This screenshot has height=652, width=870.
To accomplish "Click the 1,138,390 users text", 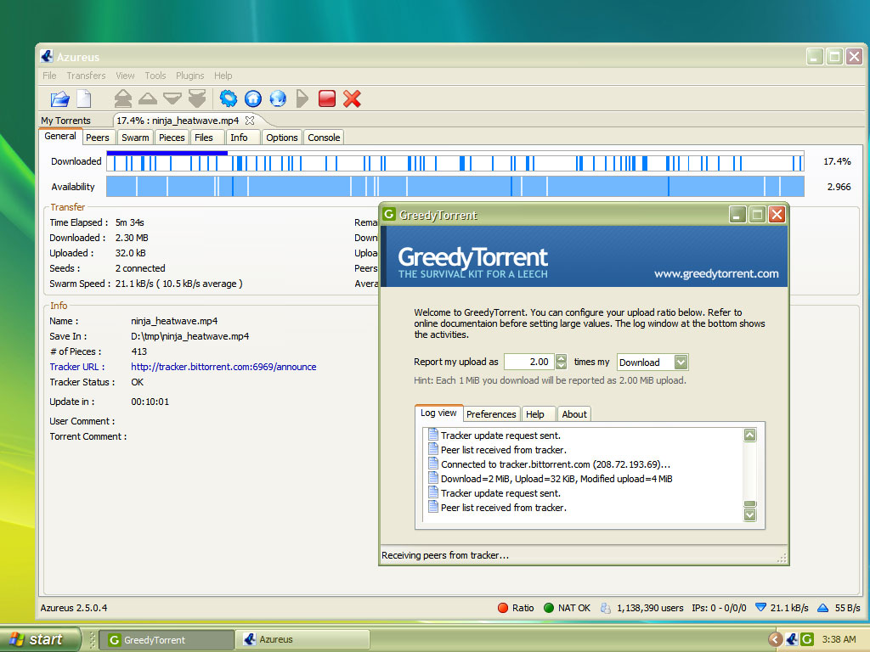I will coord(650,608).
